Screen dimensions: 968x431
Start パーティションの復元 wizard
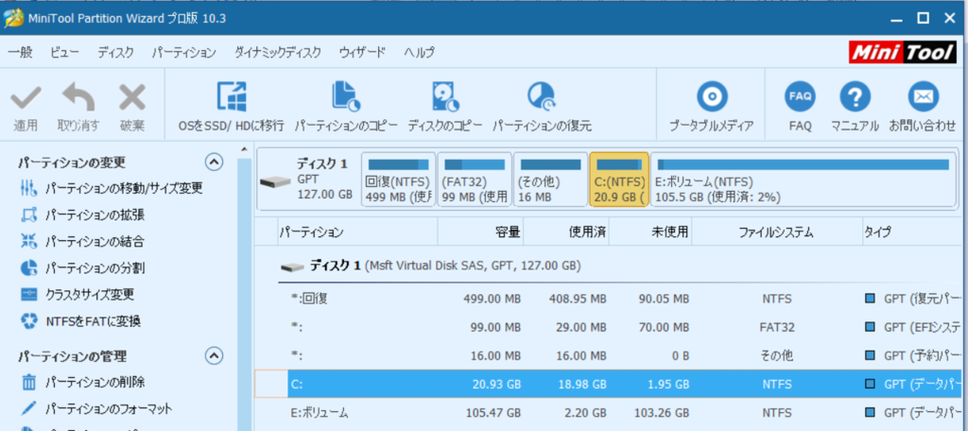tap(542, 108)
